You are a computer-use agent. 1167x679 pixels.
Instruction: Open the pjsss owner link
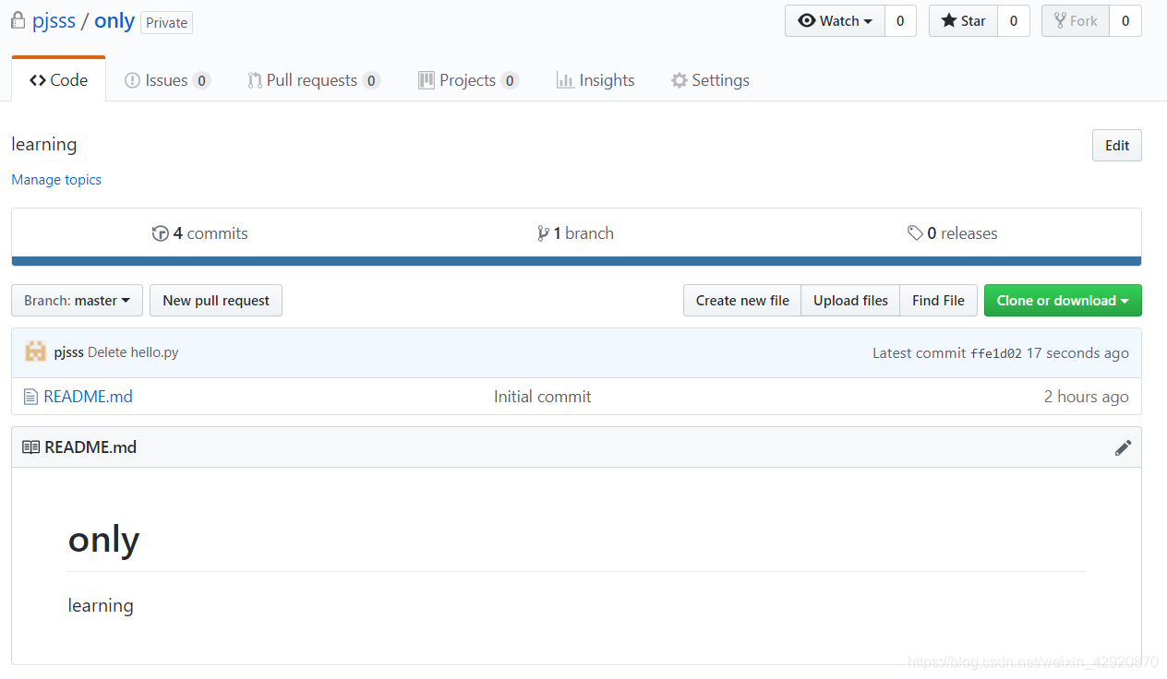click(54, 21)
